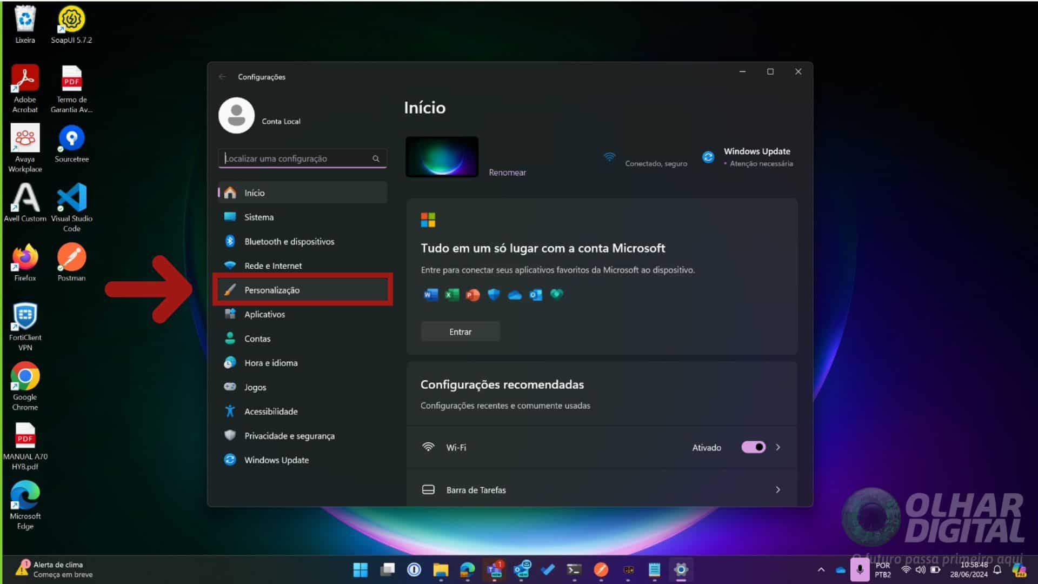
Task: Click the Renomear link
Action: coord(507,172)
